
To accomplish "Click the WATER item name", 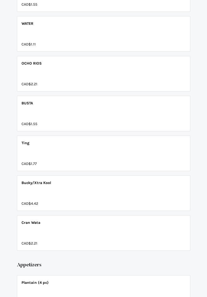I will [27, 24].
